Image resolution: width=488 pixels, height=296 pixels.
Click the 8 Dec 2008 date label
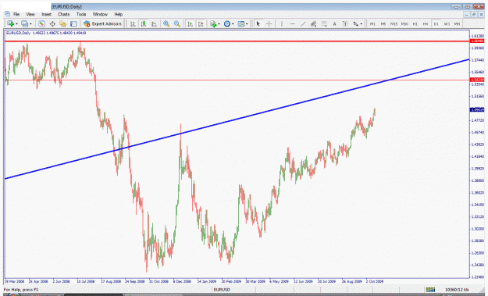pos(182,281)
